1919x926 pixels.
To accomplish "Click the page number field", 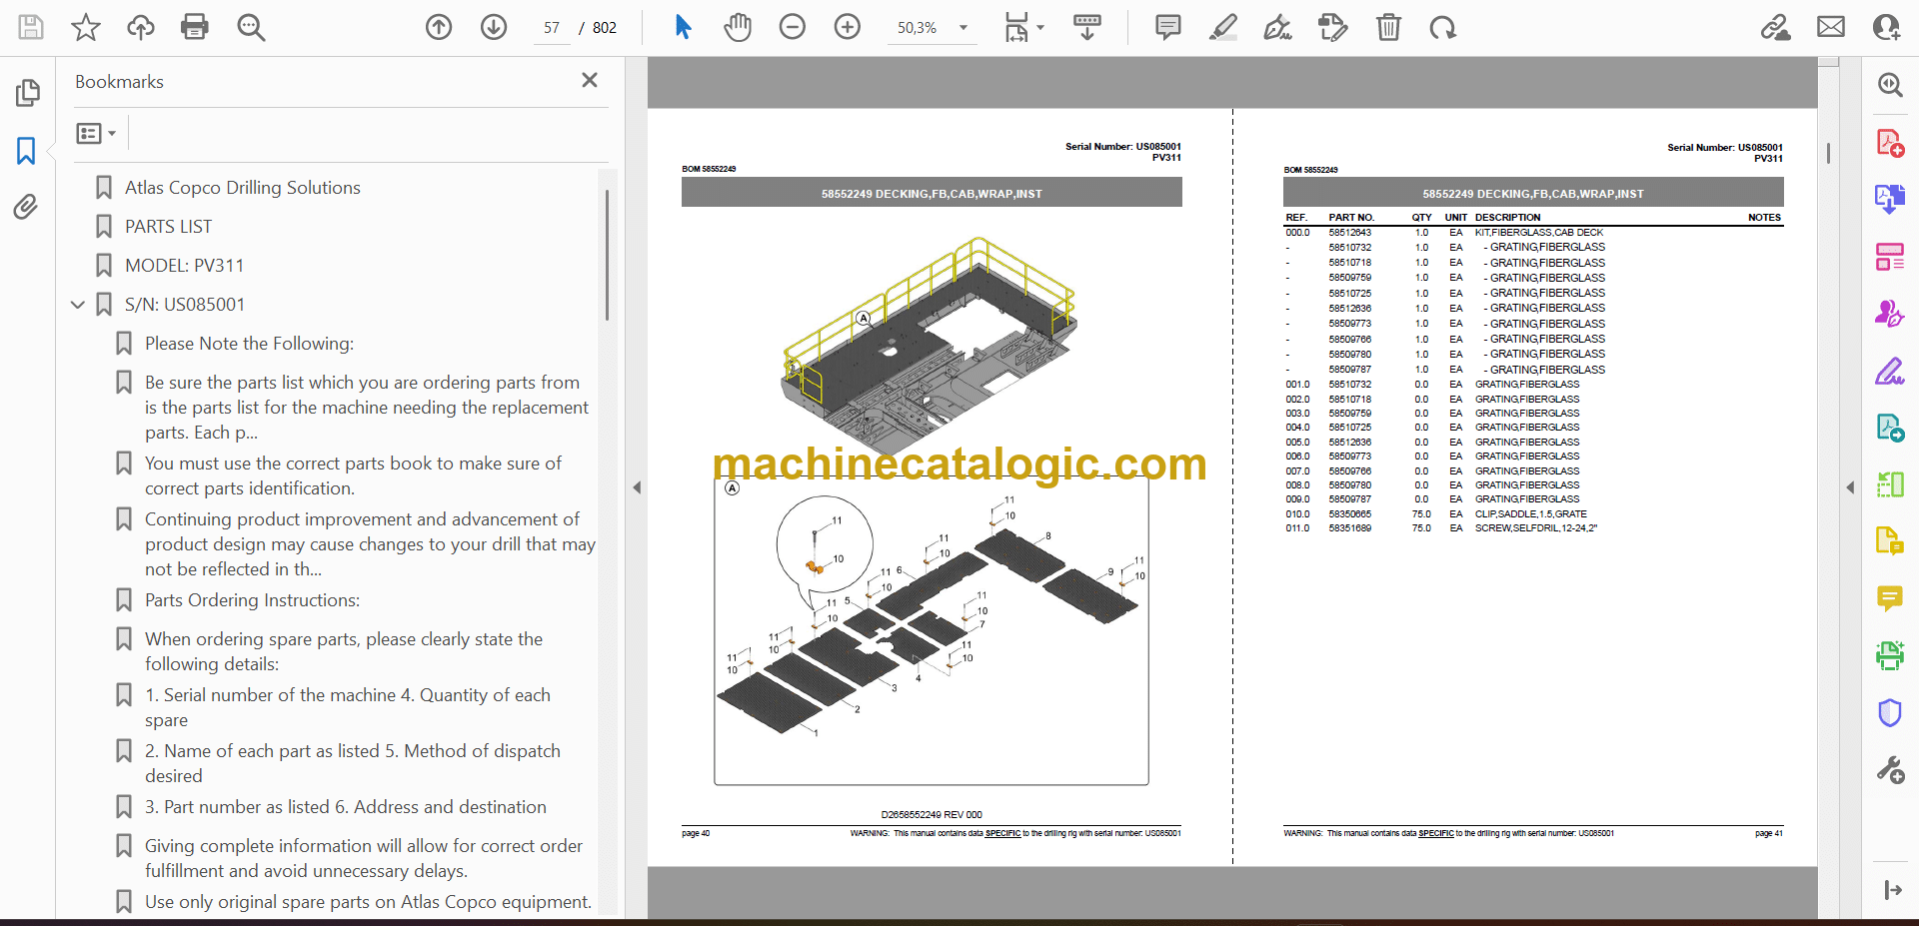I will tap(552, 28).
